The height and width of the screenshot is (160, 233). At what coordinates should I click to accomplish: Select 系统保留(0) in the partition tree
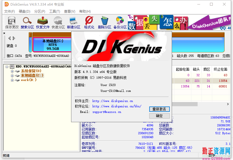31,71
